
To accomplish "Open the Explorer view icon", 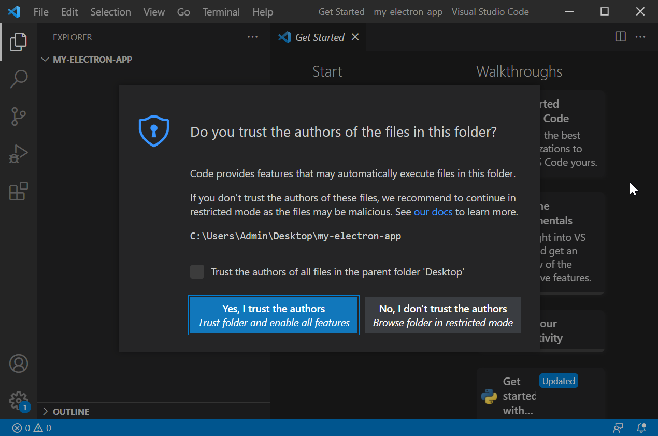I will pos(18,41).
